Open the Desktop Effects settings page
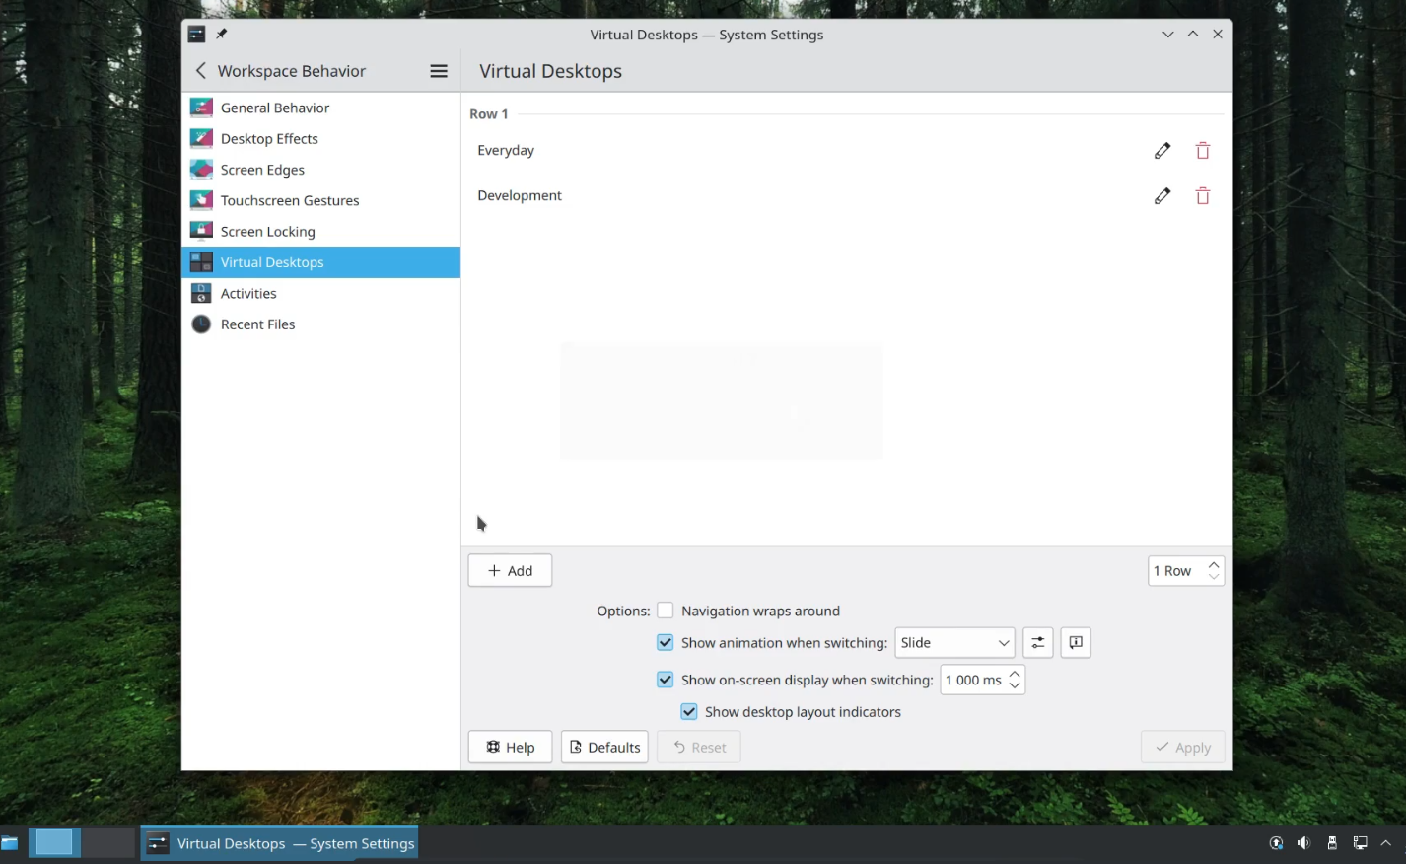This screenshot has height=864, width=1406. tap(269, 139)
